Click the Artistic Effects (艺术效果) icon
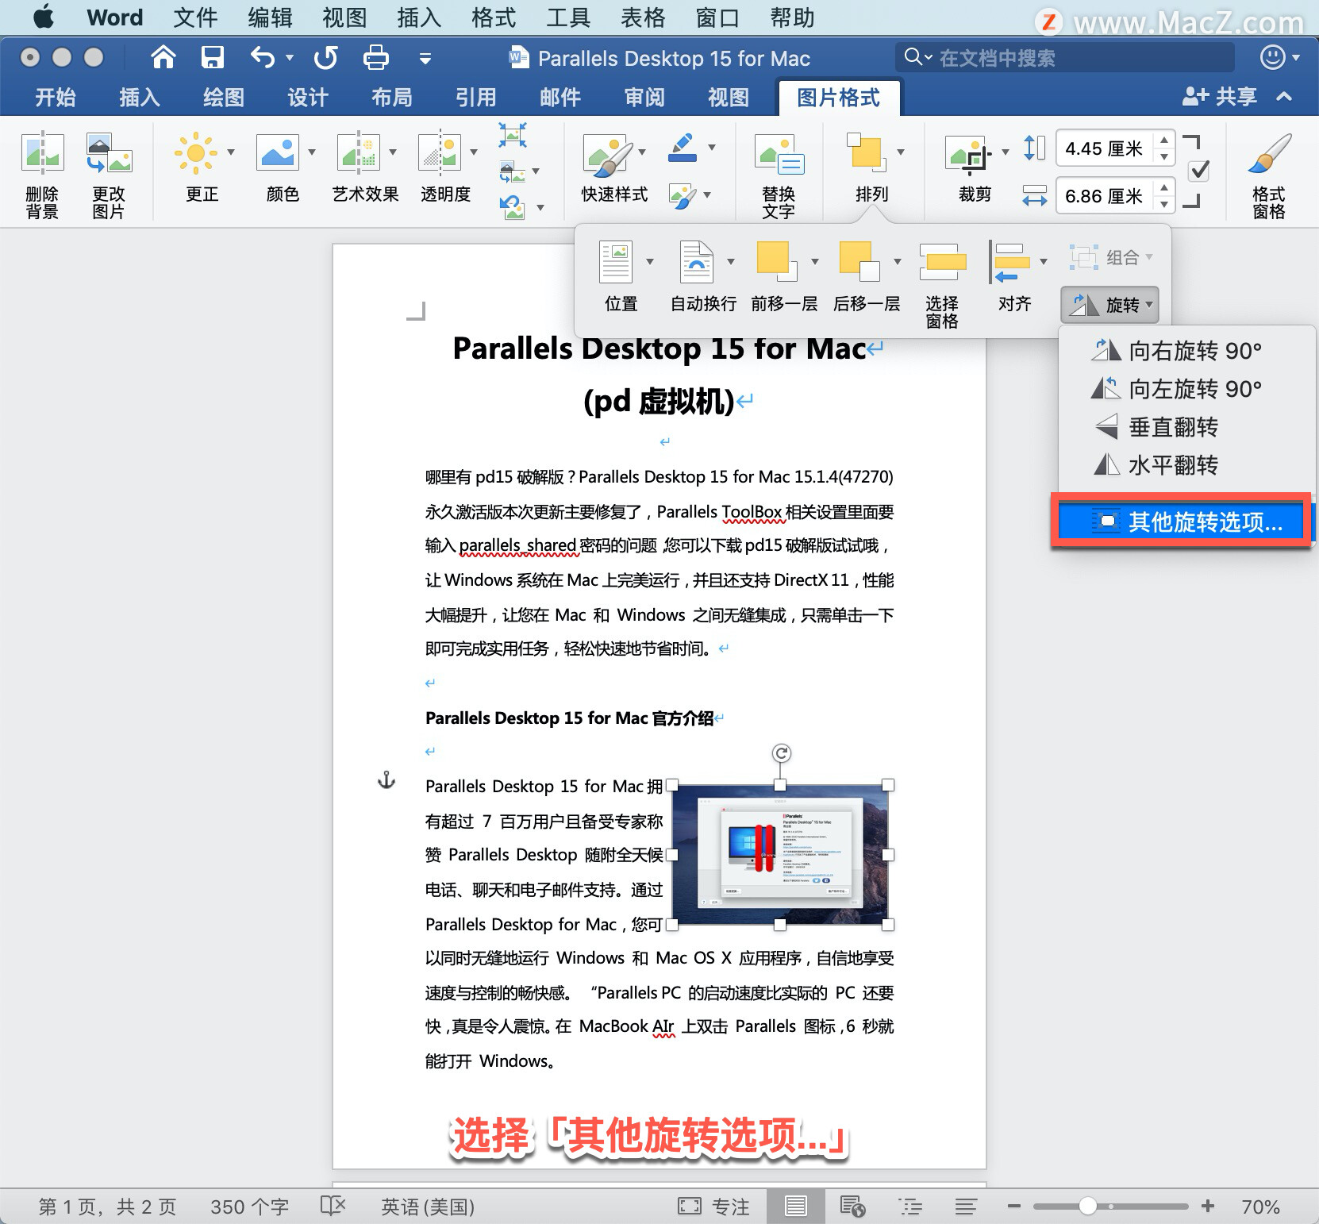The image size is (1319, 1224). pyautogui.click(x=359, y=152)
